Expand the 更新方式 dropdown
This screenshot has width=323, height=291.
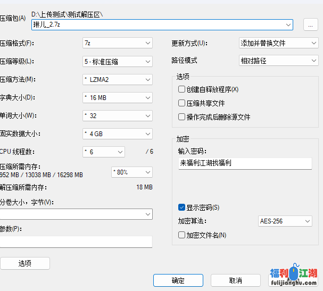[x=278, y=43]
